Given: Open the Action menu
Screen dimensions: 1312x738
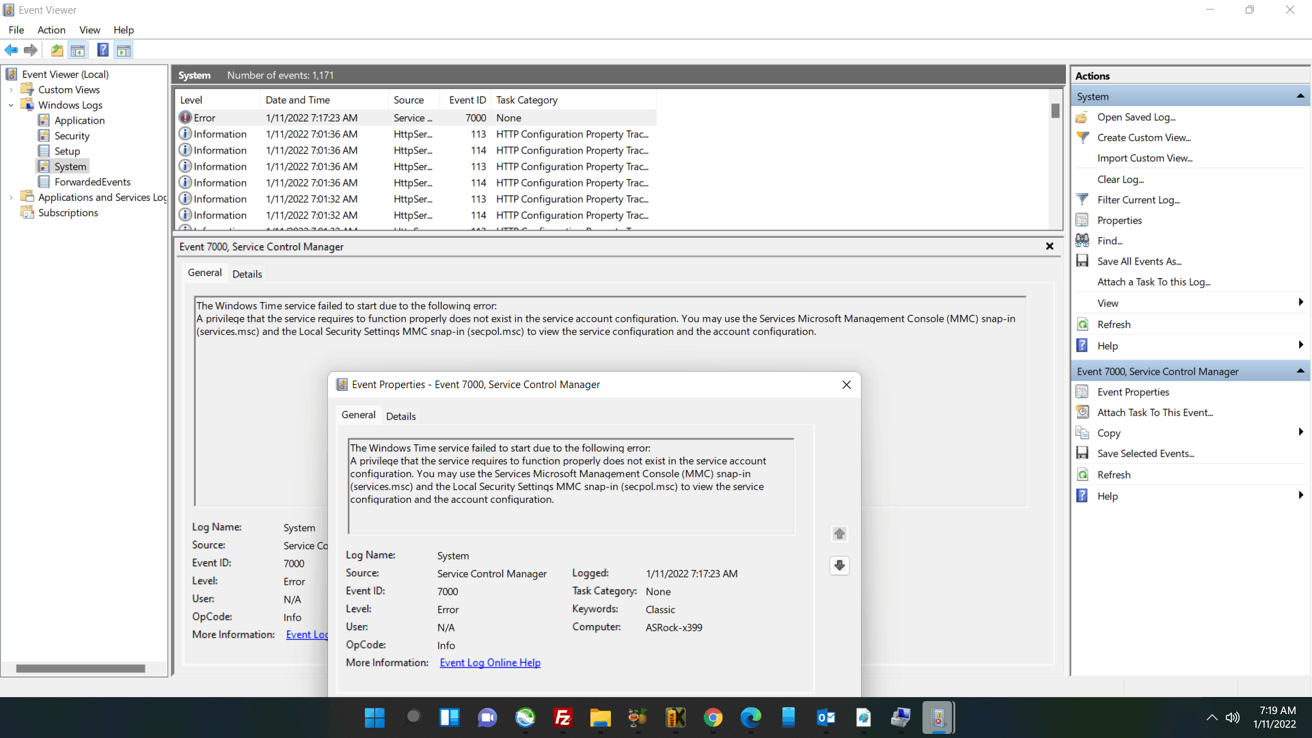Looking at the screenshot, I should pyautogui.click(x=51, y=30).
